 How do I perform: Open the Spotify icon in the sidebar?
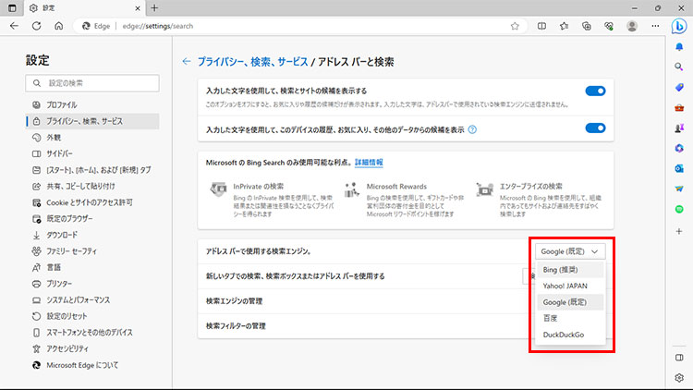678,209
